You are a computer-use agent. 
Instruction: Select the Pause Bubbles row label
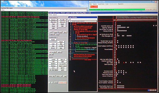(109, 49)
